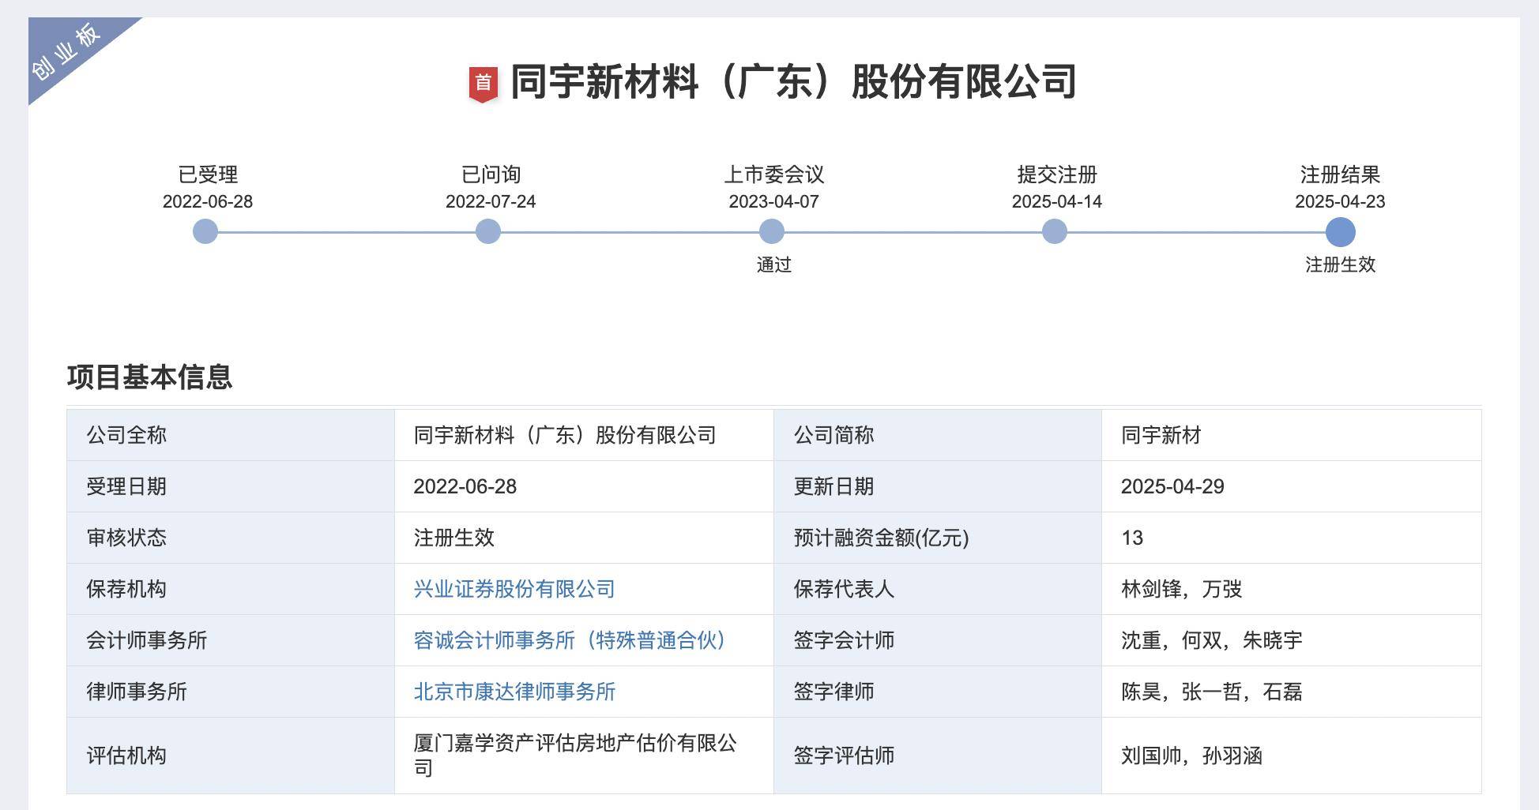
Task: Click the 注册生效 status table cell
Action: pyautogui.click(x=584, y=538)
